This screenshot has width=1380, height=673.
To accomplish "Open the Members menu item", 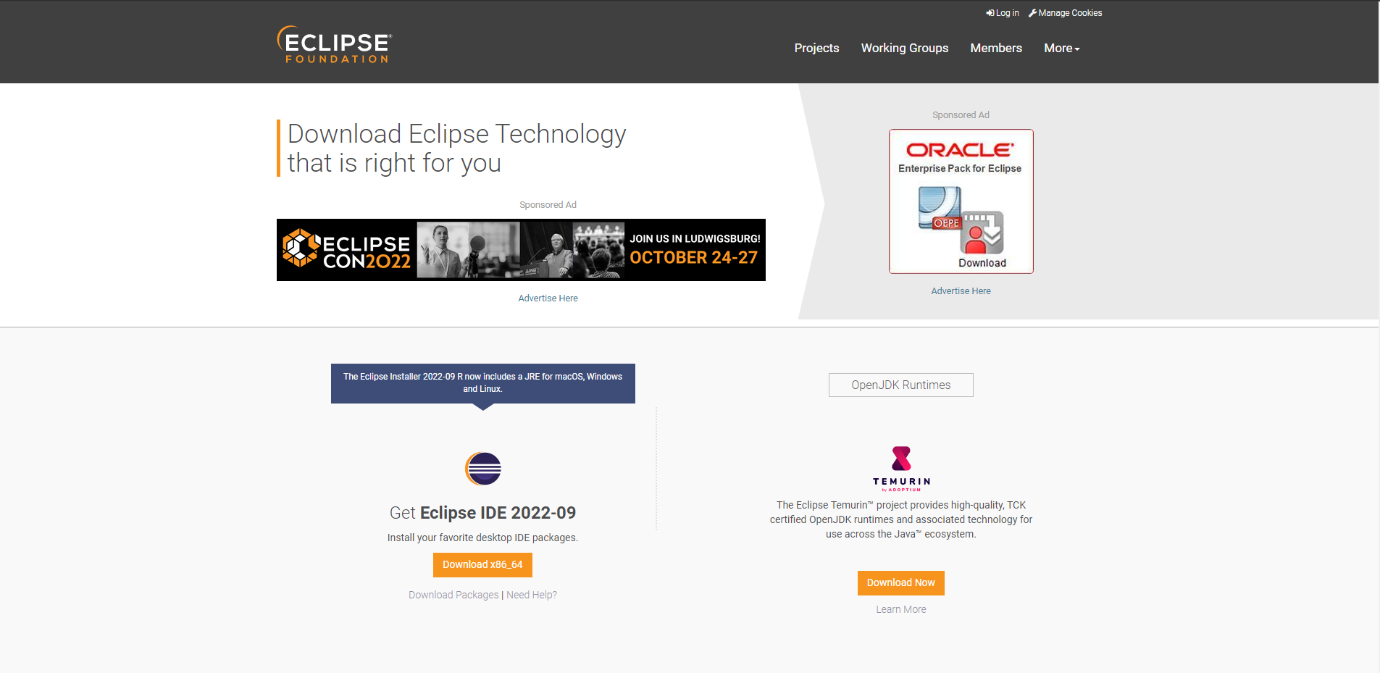I will click(996, 48).
